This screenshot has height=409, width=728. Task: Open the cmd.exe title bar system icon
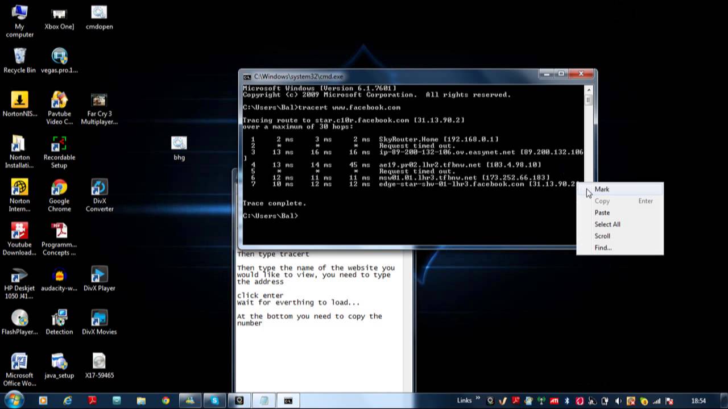point(247,76)
